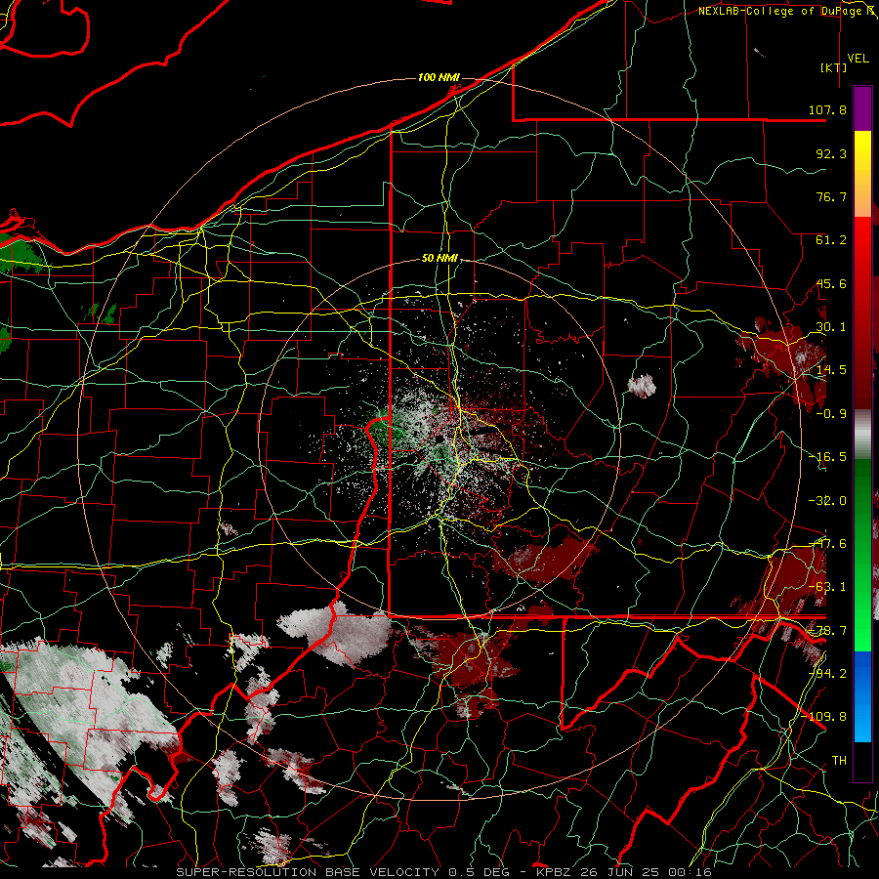
Task: Click the -109.8 value on velocity scale
Action: (824, 717)
